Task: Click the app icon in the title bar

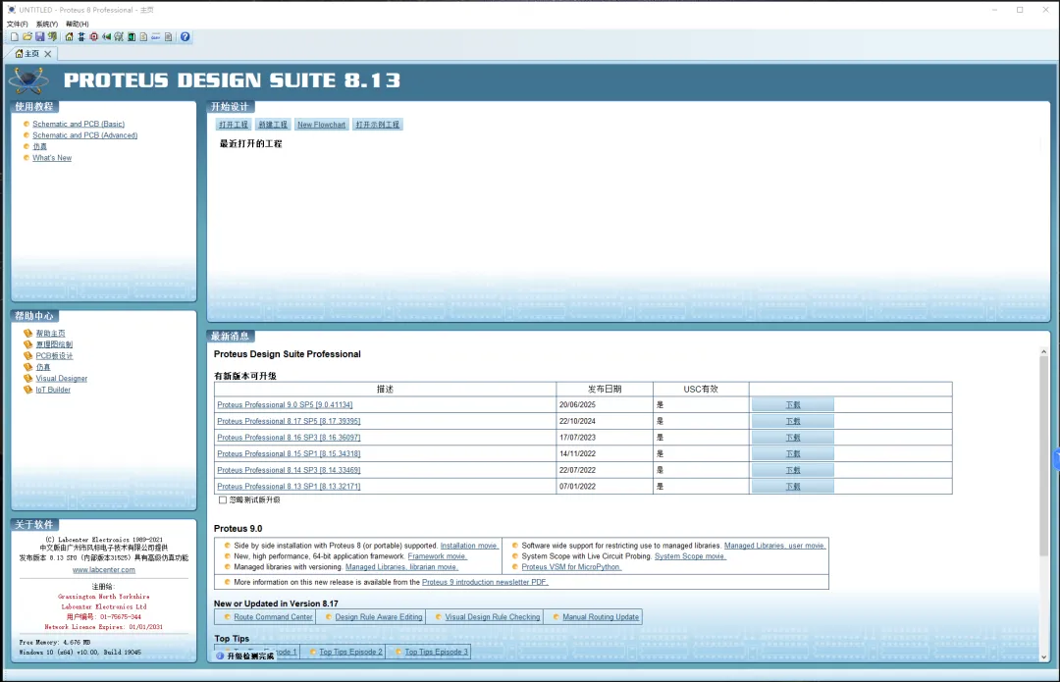Action: click(11, 10)
